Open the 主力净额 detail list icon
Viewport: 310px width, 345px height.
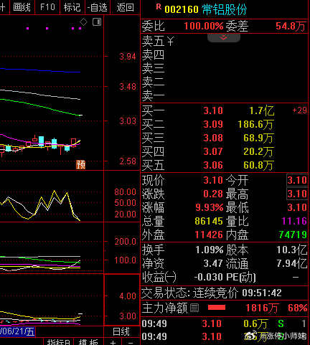coord(194,308)
